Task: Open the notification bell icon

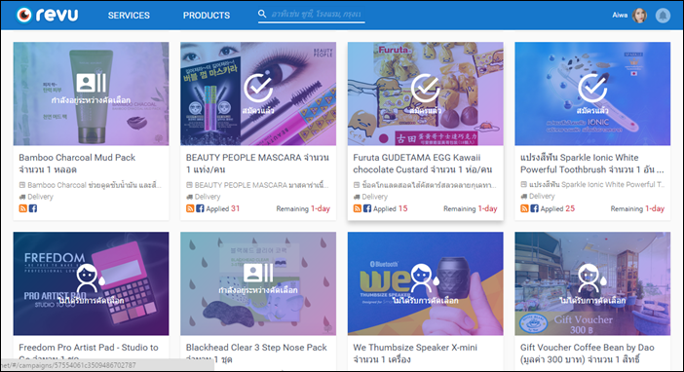Action: point(663,16)
